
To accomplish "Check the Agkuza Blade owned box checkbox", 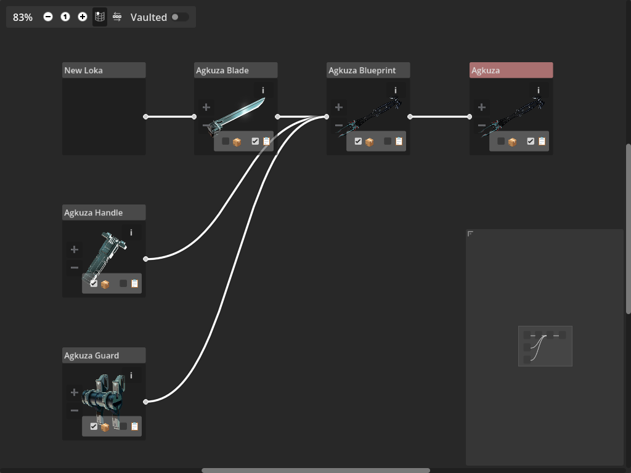I will [226, 141].
